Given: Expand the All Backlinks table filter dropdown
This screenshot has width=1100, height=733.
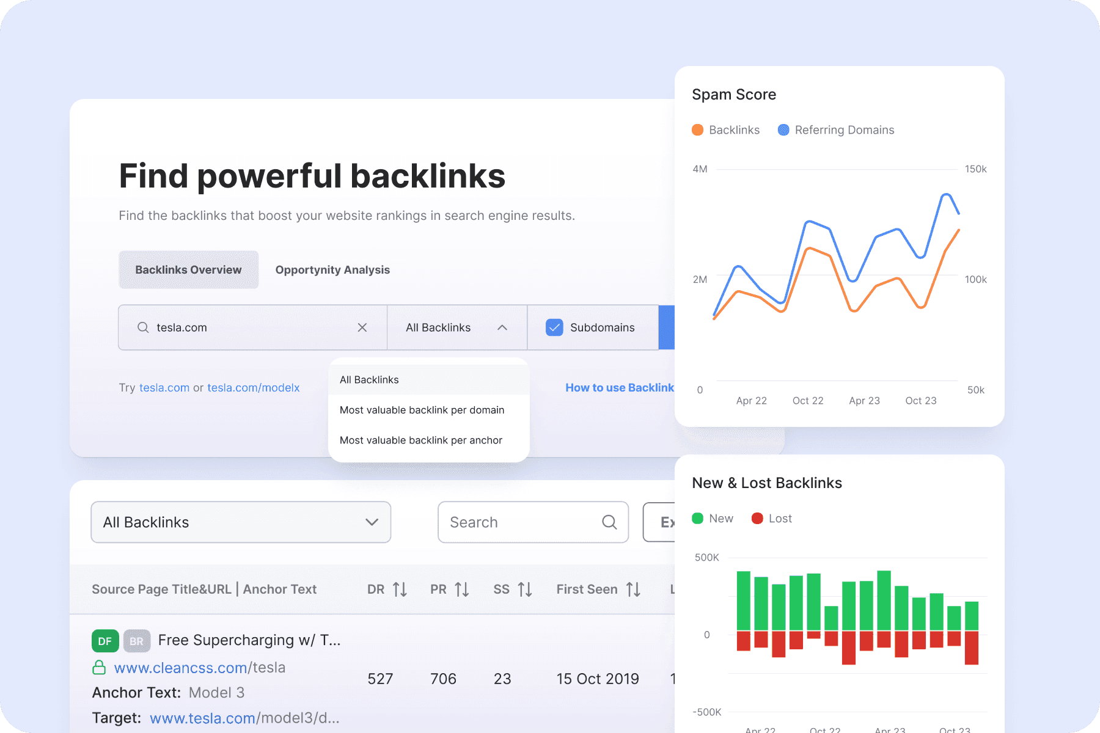Looking at the screenshot, I should pos(241,522).
